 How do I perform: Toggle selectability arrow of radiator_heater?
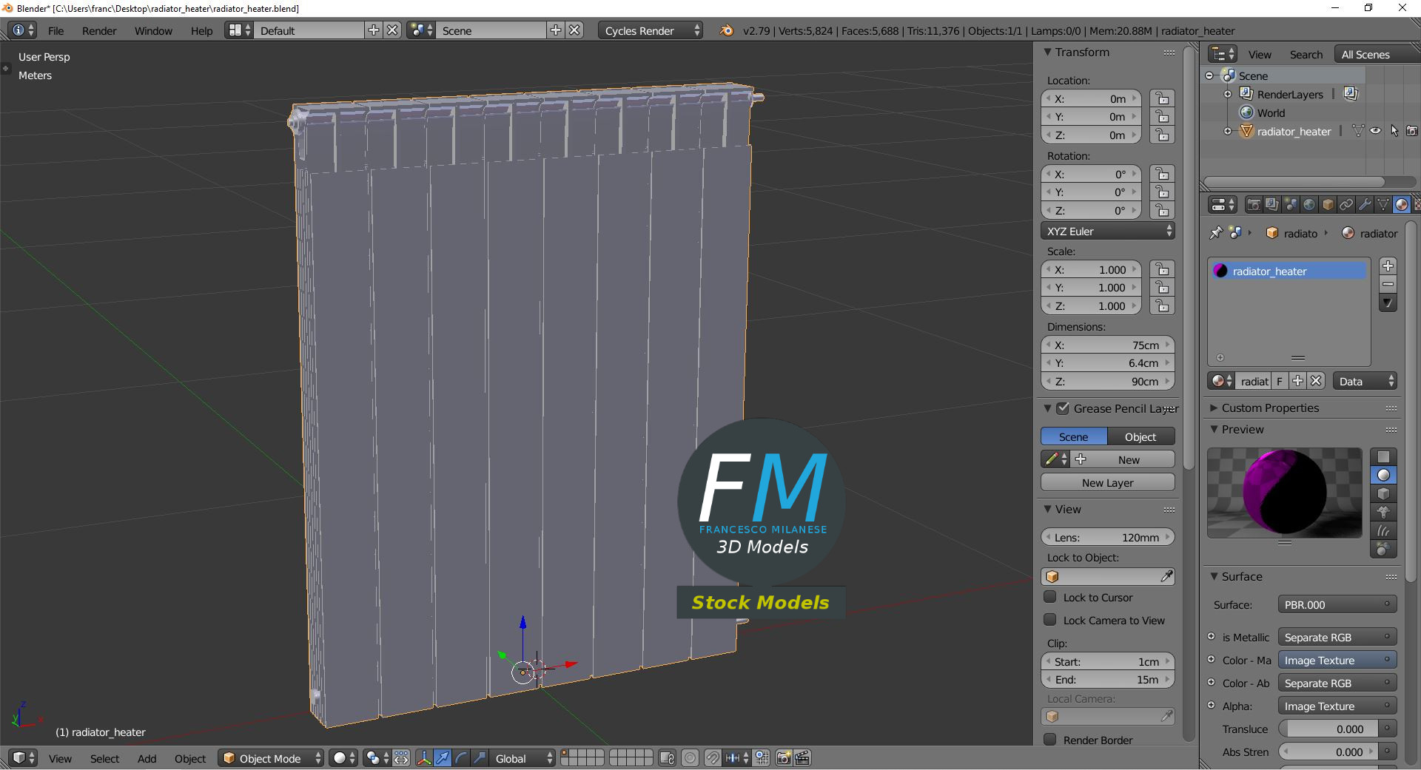point(1394,131)
